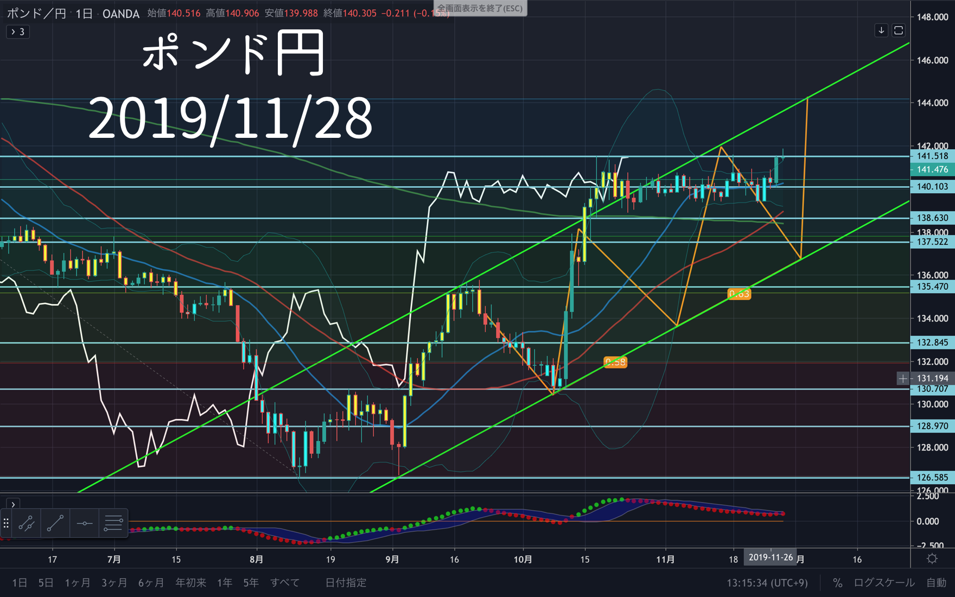955x597 pixels.
Task: Click the 11月 label on time axis
Action: point(666,559)
